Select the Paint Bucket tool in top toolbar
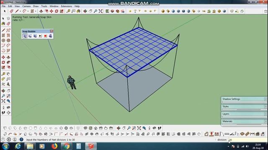268x150 pixels. [x=78, y=11]
